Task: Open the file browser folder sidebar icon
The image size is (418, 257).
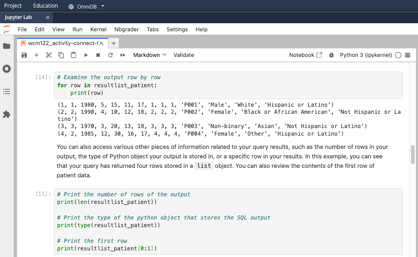Action: point(7,46)
